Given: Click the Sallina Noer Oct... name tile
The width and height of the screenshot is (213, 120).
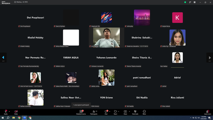Looking at the screenshot, I should point(71,98).
